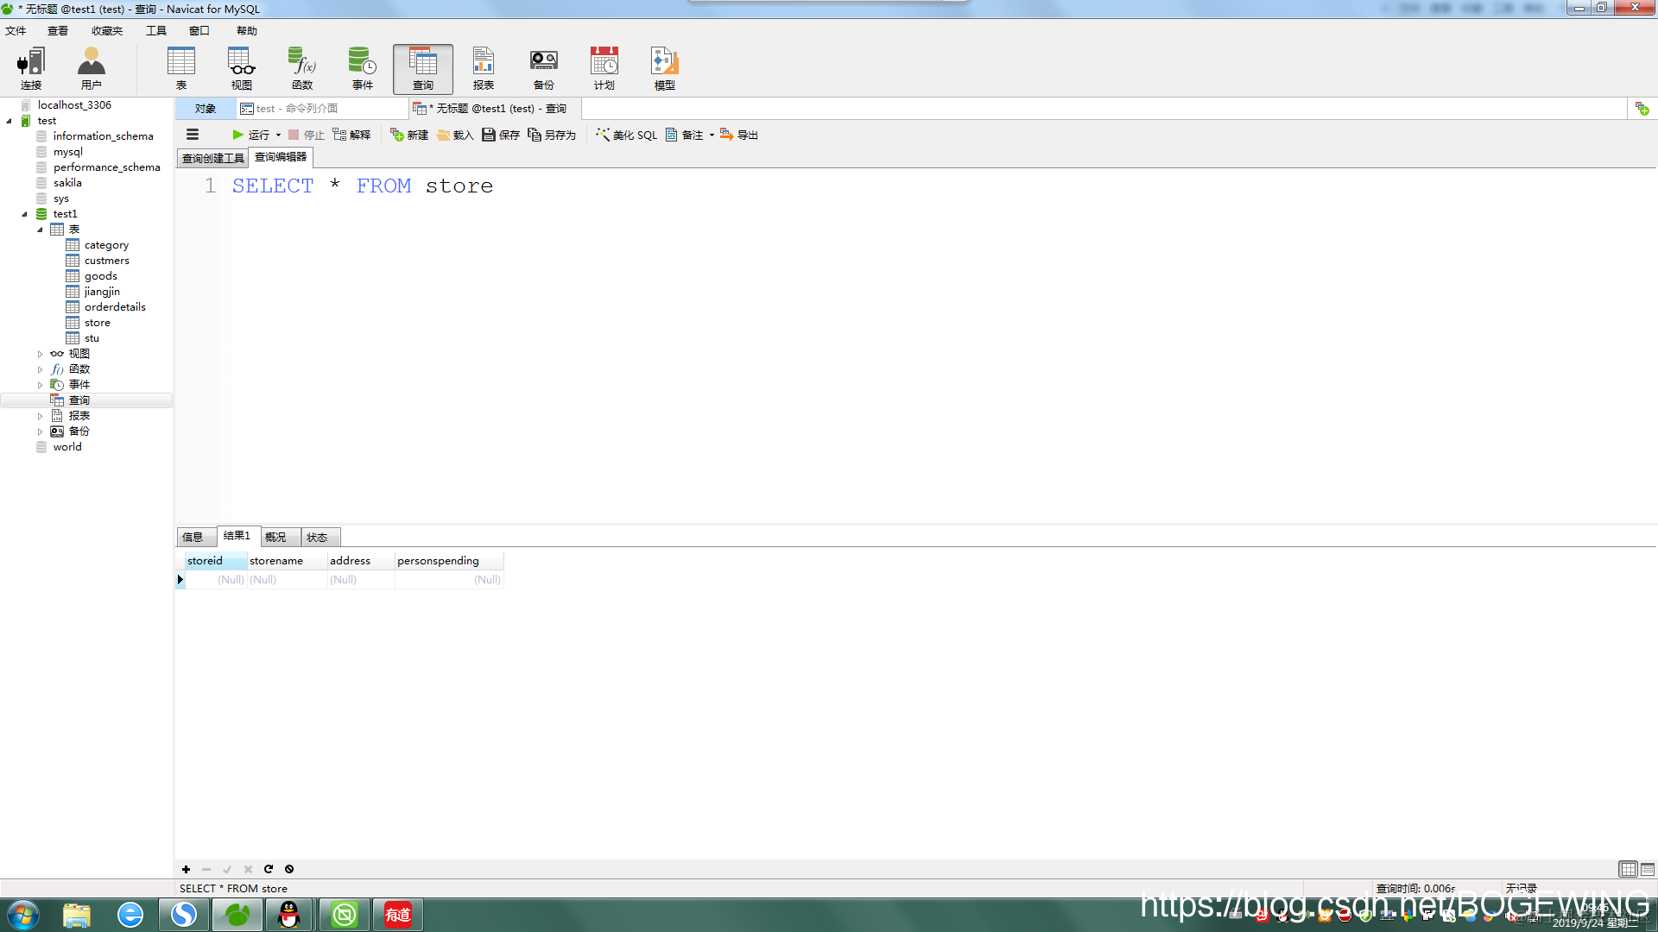Toggle the hamburger menu in query toolbar
Image resolution: width=1658 pixels, height=932 pixels.
pyautogui.click(x=193, y=135)
